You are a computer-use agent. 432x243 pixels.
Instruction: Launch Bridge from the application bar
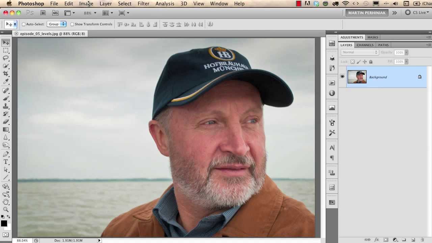[x=43, y=13]
